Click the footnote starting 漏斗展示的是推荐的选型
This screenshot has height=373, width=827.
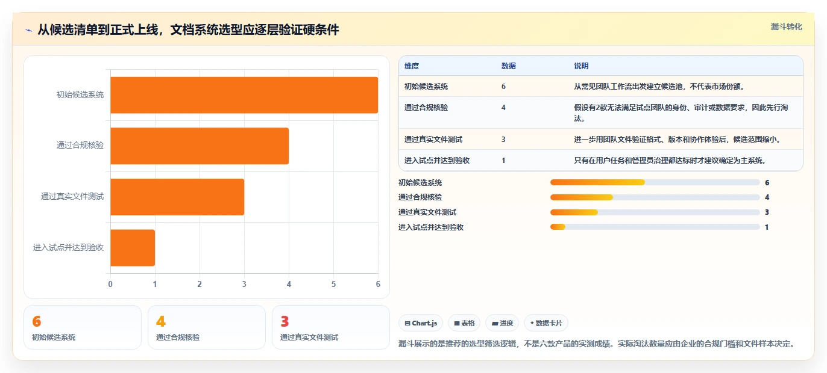coord(597,344)
